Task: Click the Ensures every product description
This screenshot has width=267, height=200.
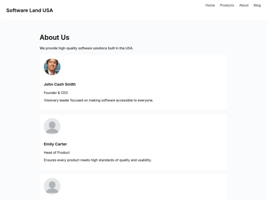Action: point(97,160)
